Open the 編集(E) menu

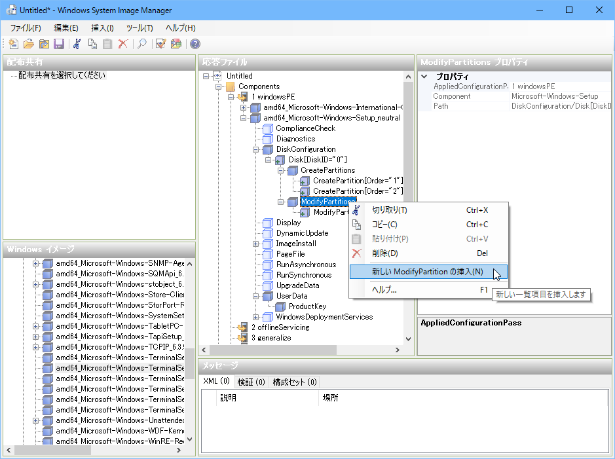click(x=66, y=28)
